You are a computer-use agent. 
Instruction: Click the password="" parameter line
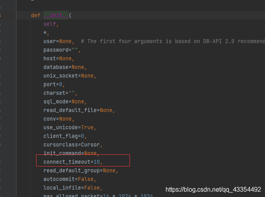[x=62, y=50]
